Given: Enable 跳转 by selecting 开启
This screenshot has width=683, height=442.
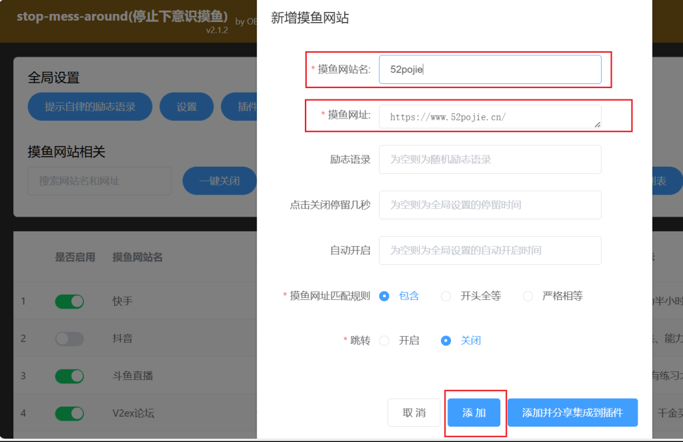Looking at the screenshot, I should 385,340.
